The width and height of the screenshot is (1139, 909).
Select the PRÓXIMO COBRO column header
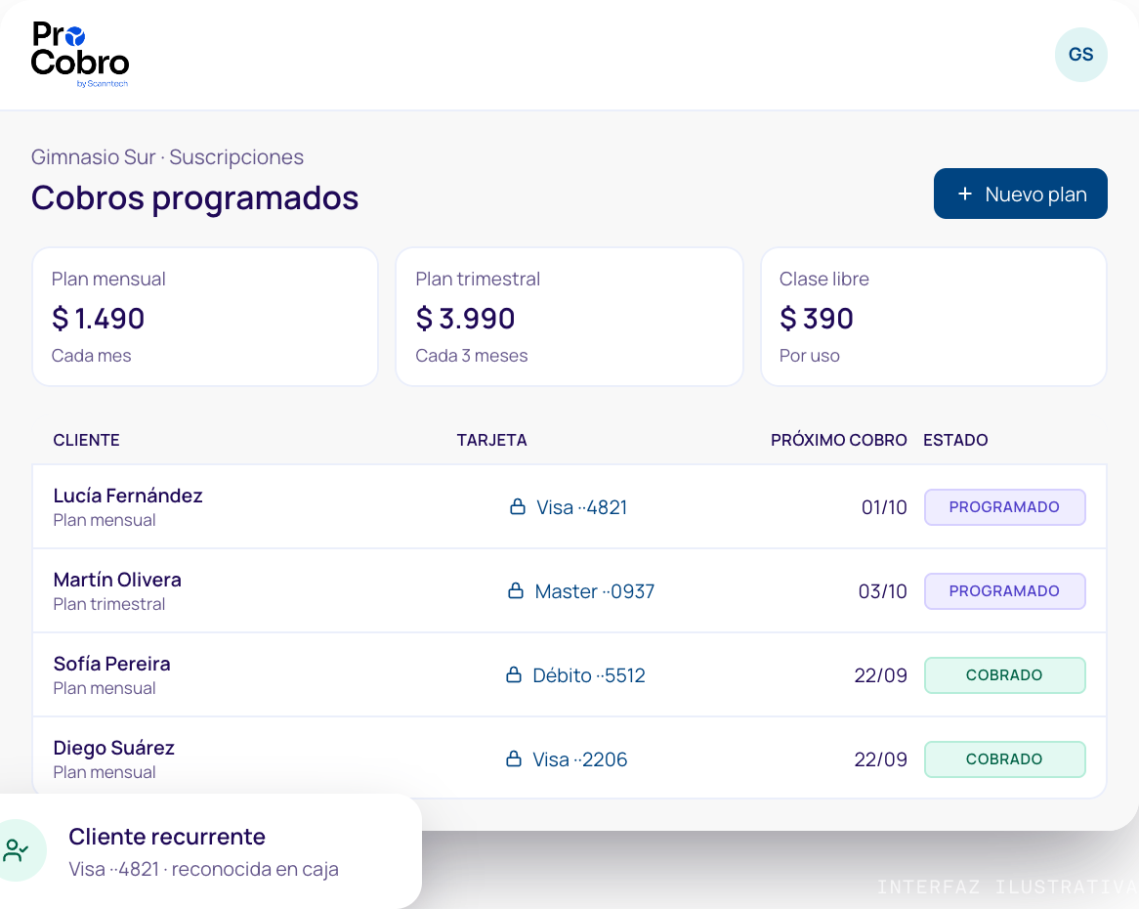point(839,441)
